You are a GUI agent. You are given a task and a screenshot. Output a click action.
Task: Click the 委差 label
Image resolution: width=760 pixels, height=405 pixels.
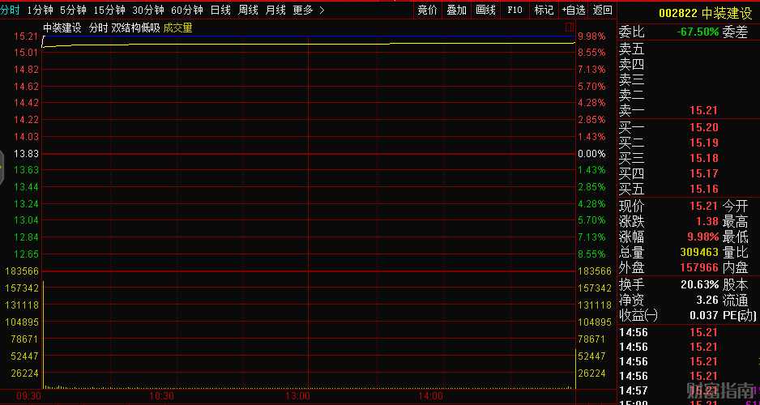coord(735,32)
